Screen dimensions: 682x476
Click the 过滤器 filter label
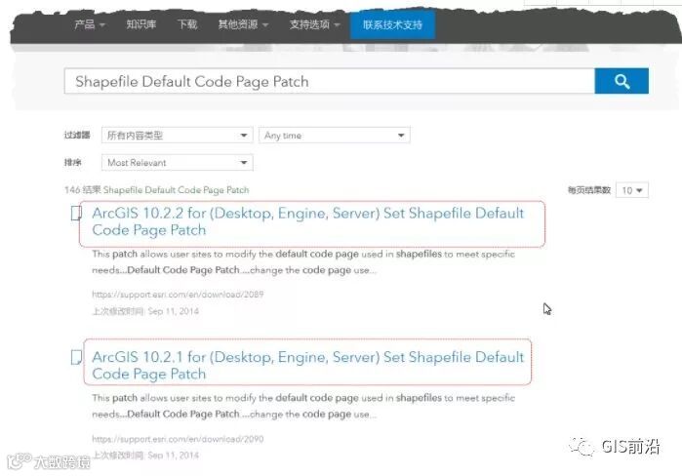77,136
